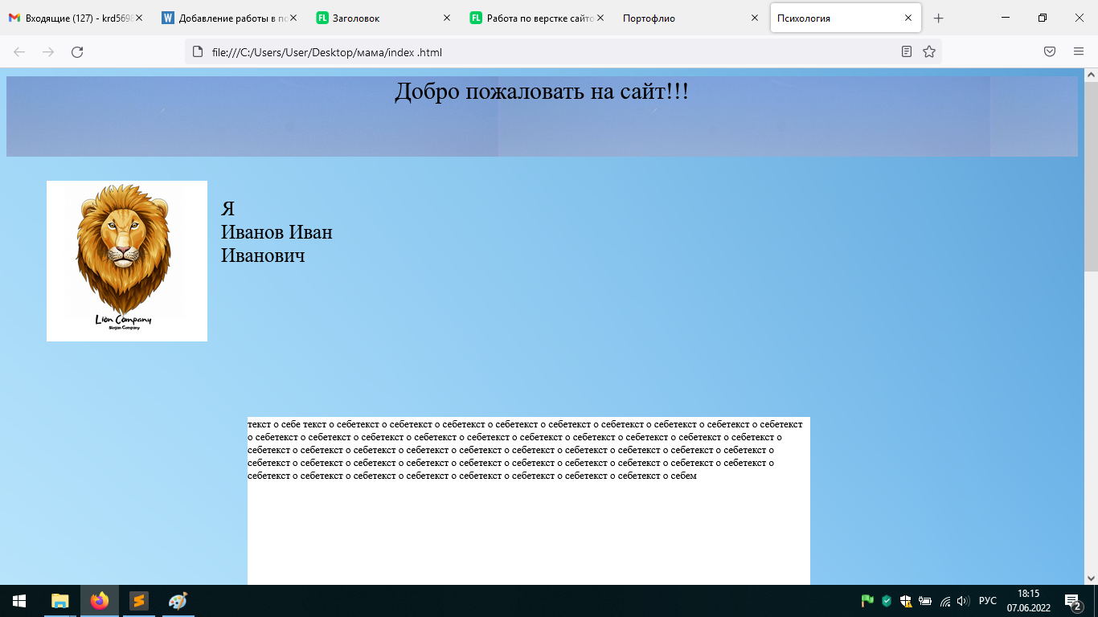The image size is (1098, 617).
Task: Open the network connection tray icon
Action: click(x=945, y=601)
